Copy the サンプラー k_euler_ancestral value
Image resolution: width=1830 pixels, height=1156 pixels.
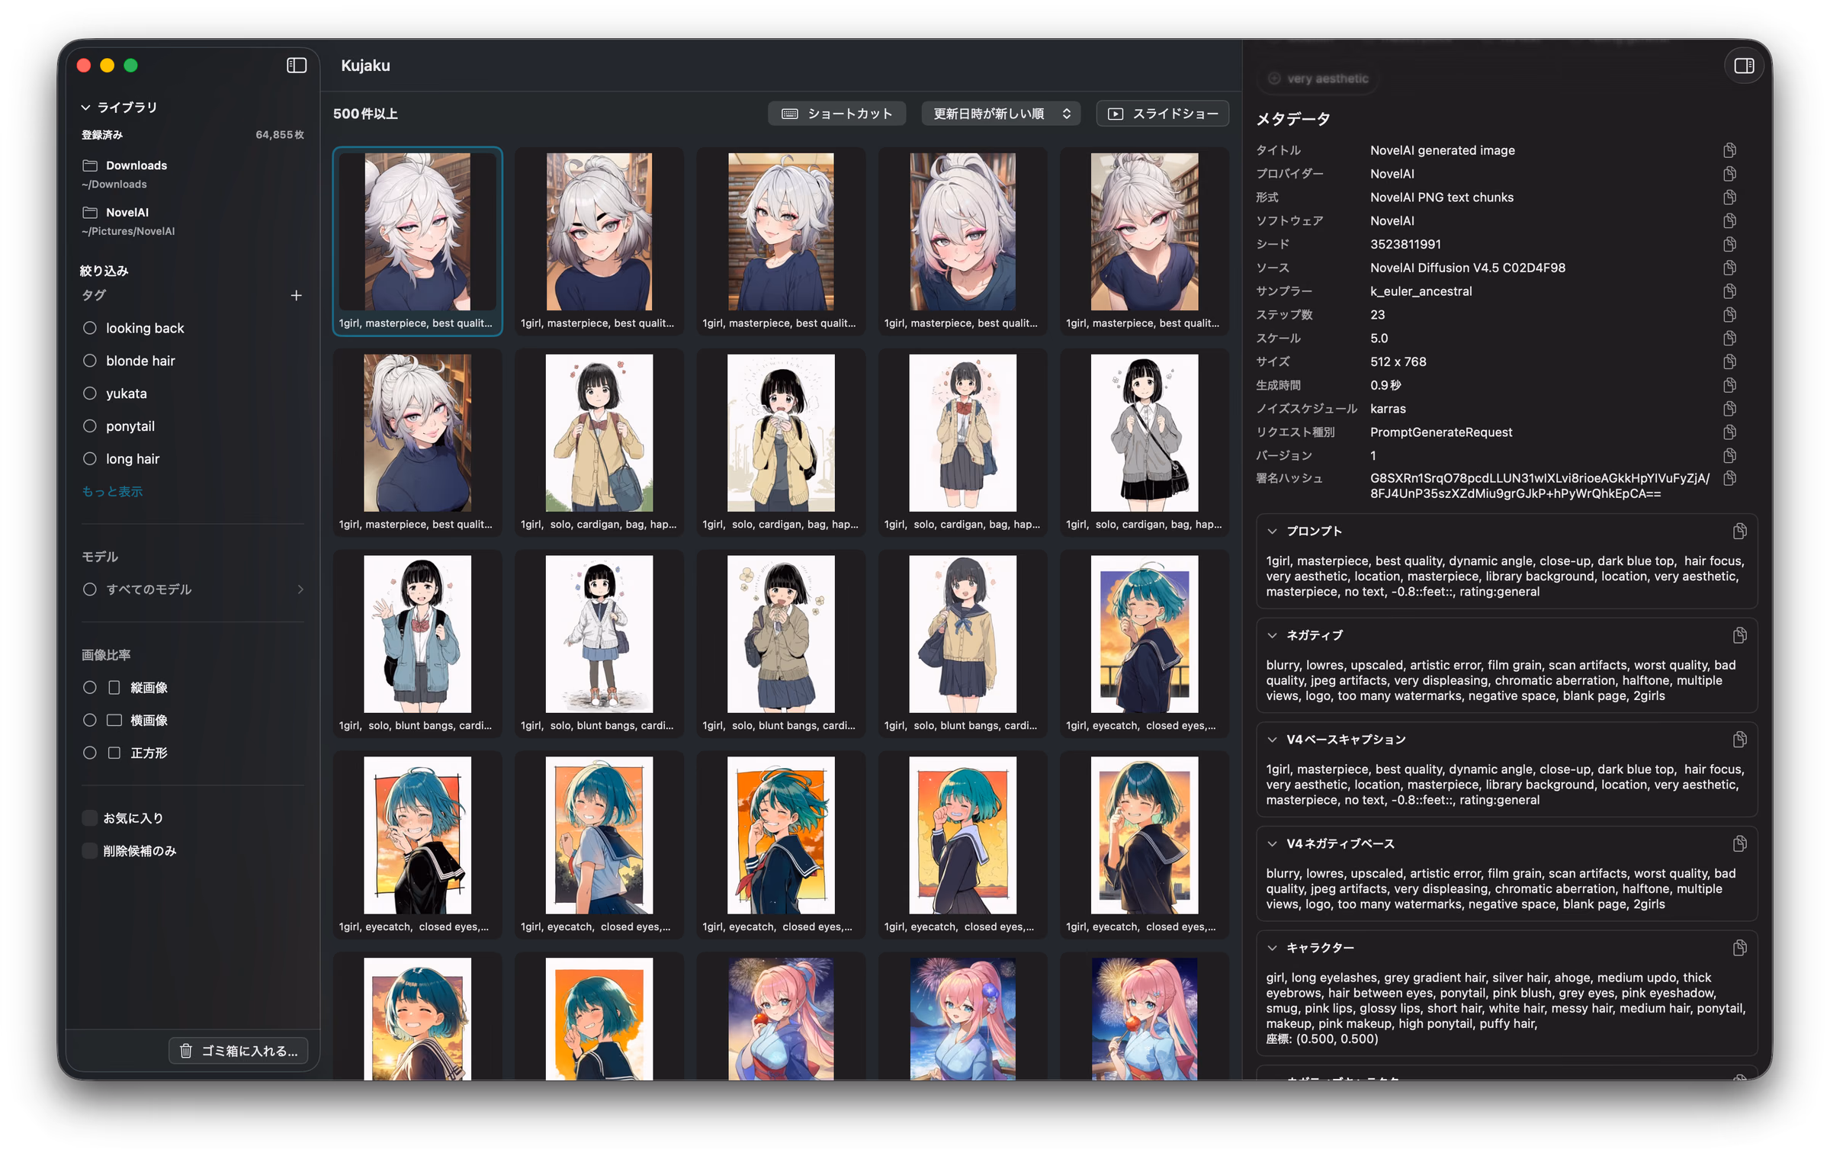pos(1729,291)
